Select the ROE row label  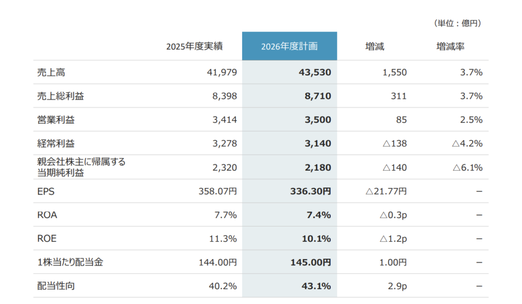coord(47,238)
